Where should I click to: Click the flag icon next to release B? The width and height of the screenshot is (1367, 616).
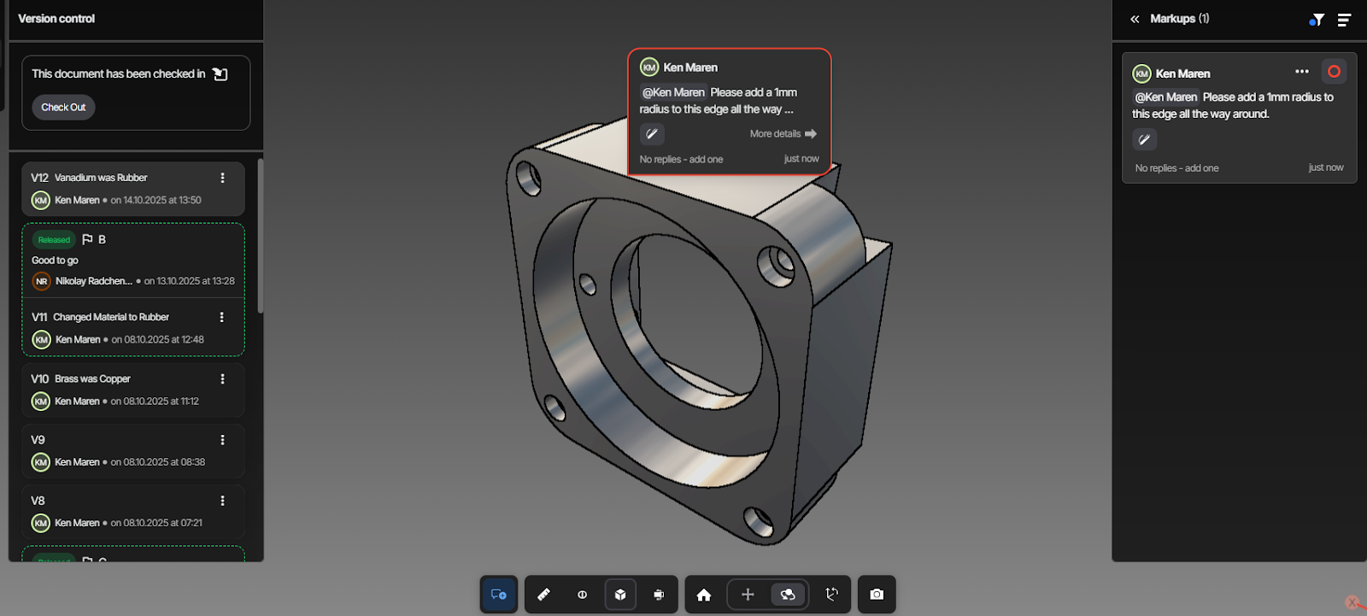point(87,239)
